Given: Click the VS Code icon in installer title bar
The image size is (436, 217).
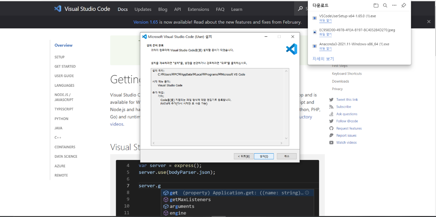Looking at the screenshot, I should click(144, 37).
